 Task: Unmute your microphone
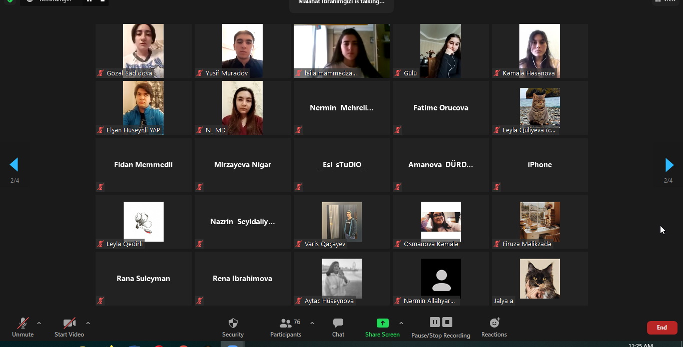(23, 328)
